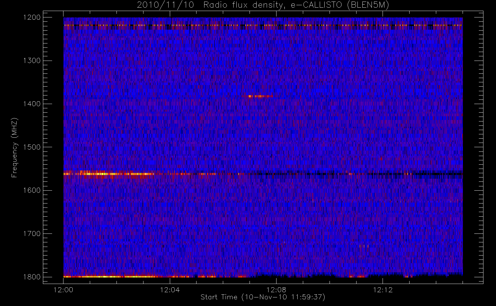Image resolution: width=496 pixels, height=306 pixels.
Task: Click the 12:08 time tick label
Action: (276, 290)
